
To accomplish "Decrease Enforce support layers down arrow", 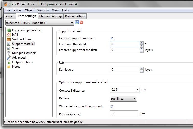I will pos(142,51).
